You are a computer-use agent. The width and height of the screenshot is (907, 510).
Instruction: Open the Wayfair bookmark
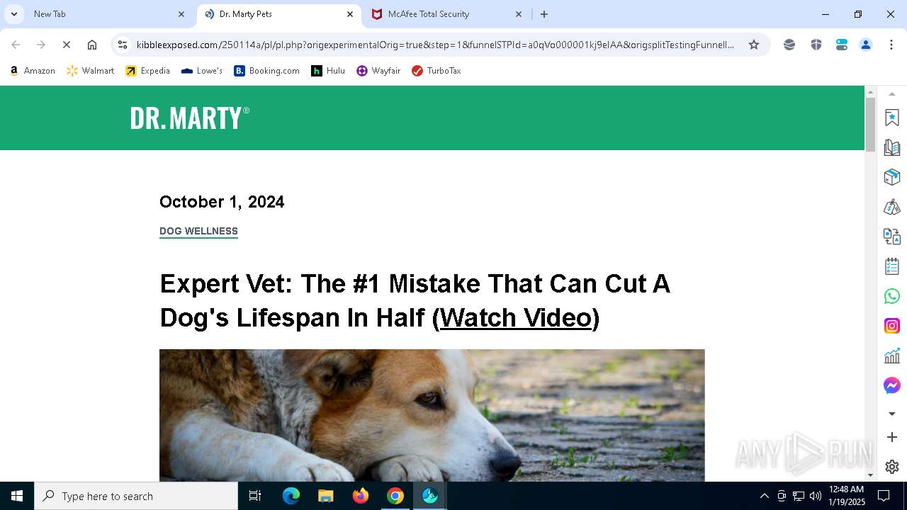coord(379,71)
